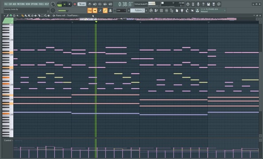Expand the Pattern 2 selector arrow
263x159 pixels.
coord(146,11)
